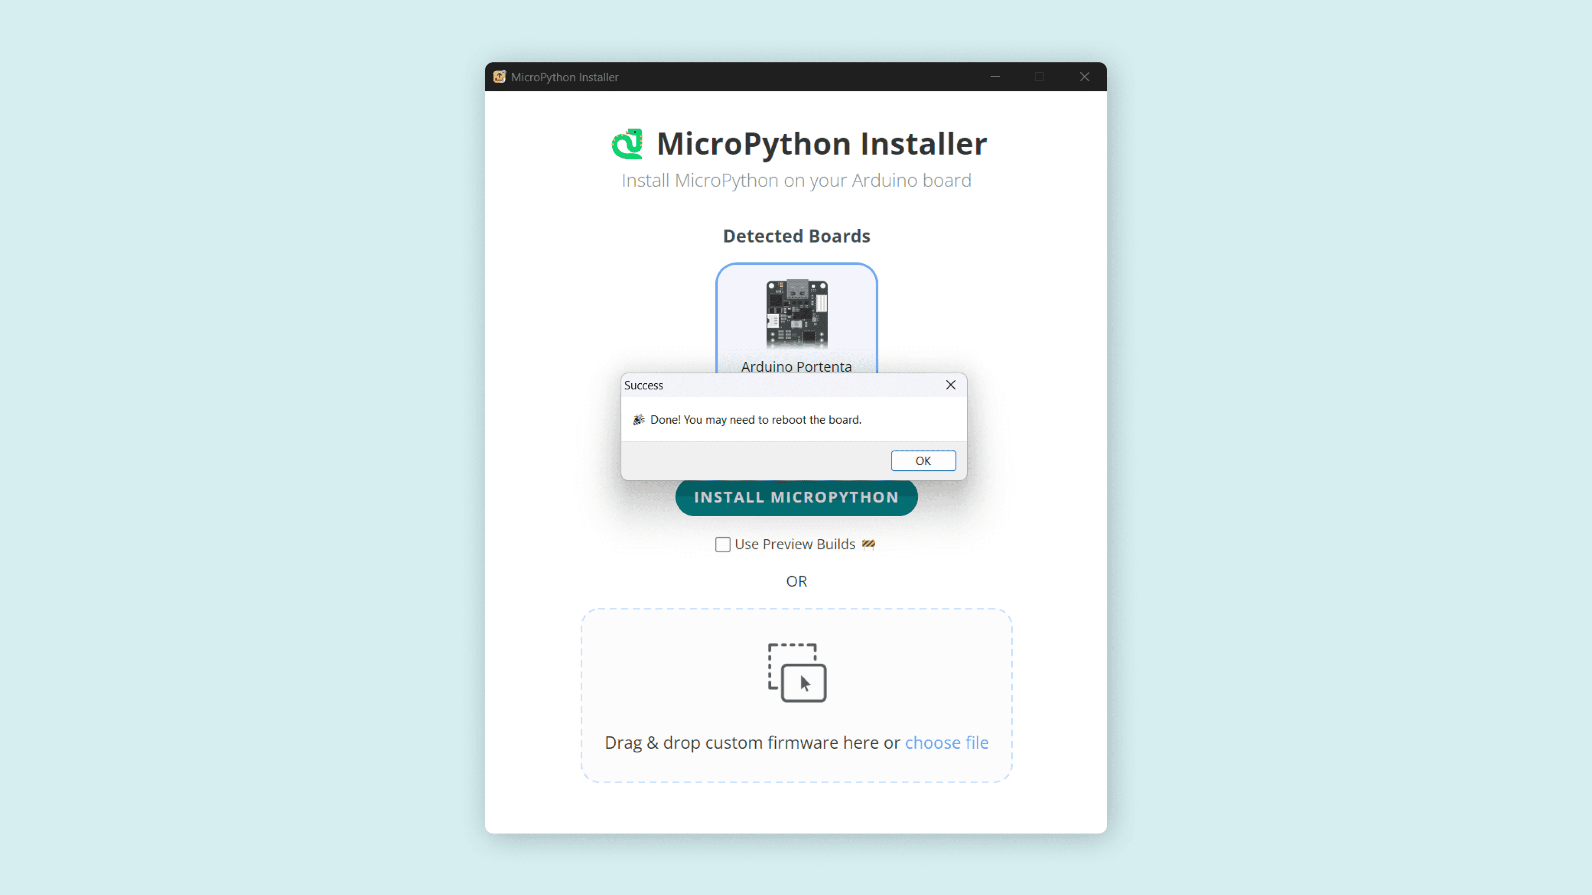
Task: Click the app icon in title bar
Action: coord(499,77)
